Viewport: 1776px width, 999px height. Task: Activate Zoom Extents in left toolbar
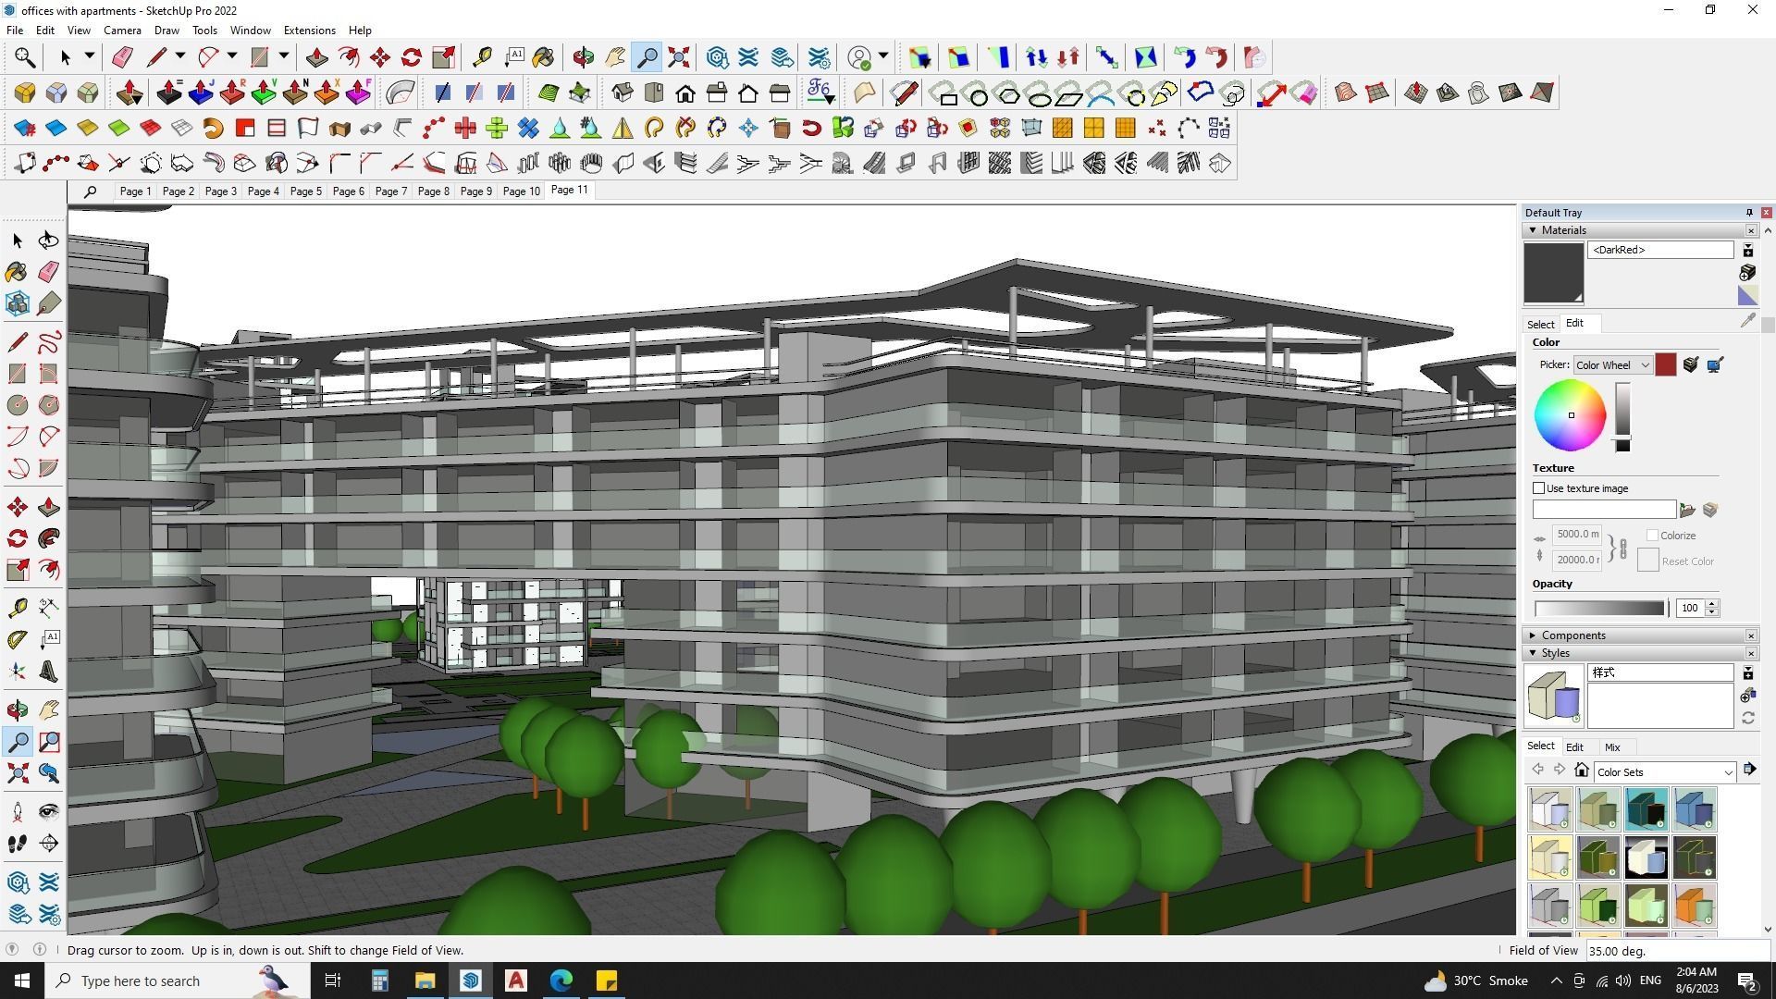click(x=17, y=773)
